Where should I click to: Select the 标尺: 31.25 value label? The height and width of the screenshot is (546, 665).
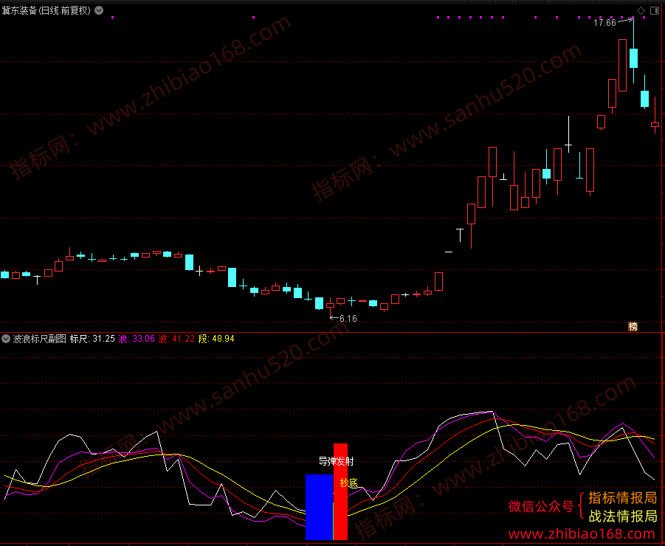(x=92, y=339)
